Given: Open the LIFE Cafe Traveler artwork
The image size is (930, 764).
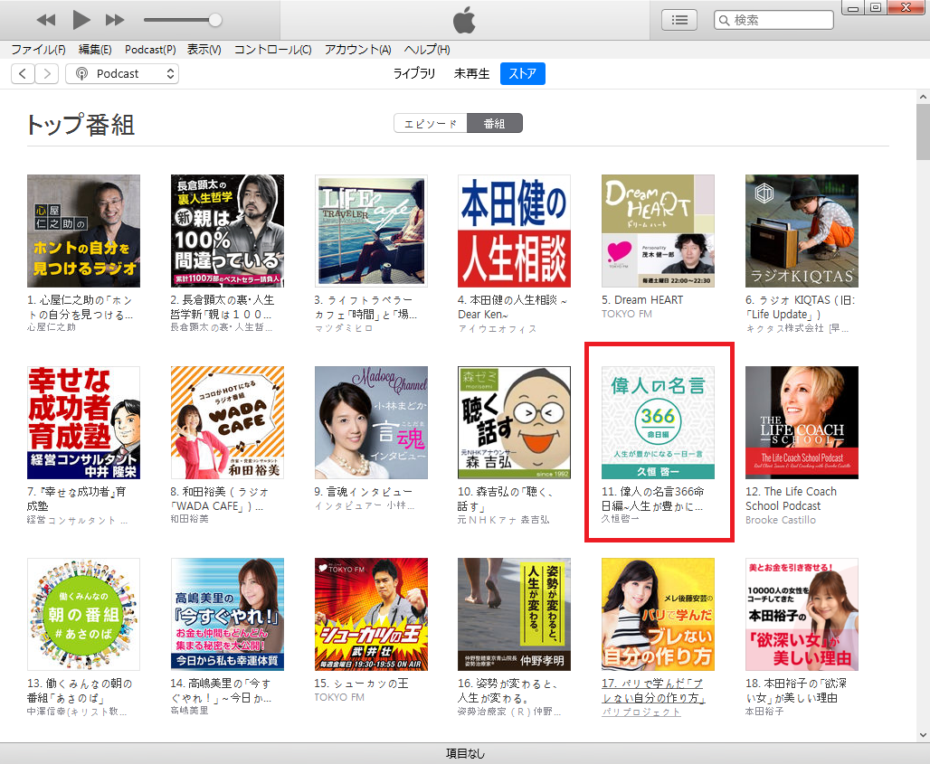Looking at the screenshot, I should tap(371, 231).
